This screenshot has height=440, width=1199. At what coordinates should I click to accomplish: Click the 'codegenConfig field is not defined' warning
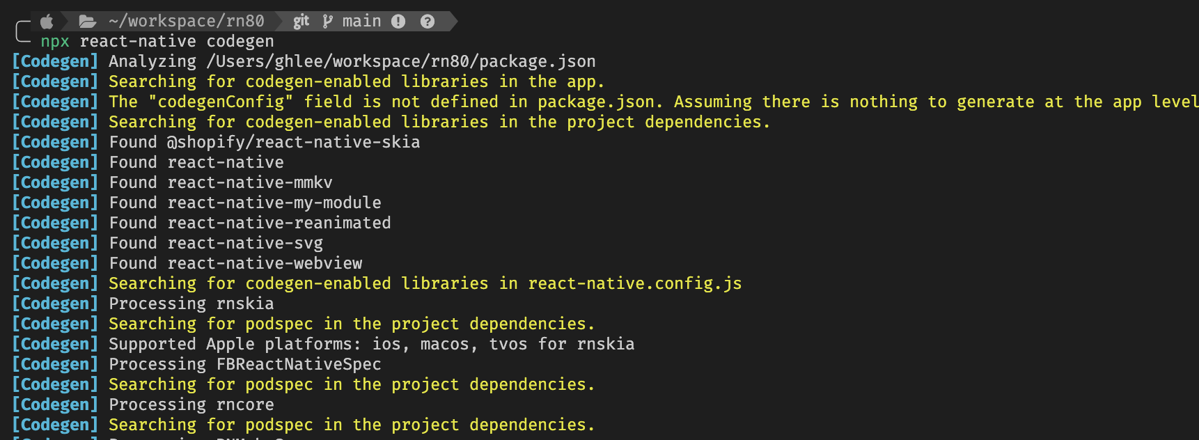pos(654,102)
